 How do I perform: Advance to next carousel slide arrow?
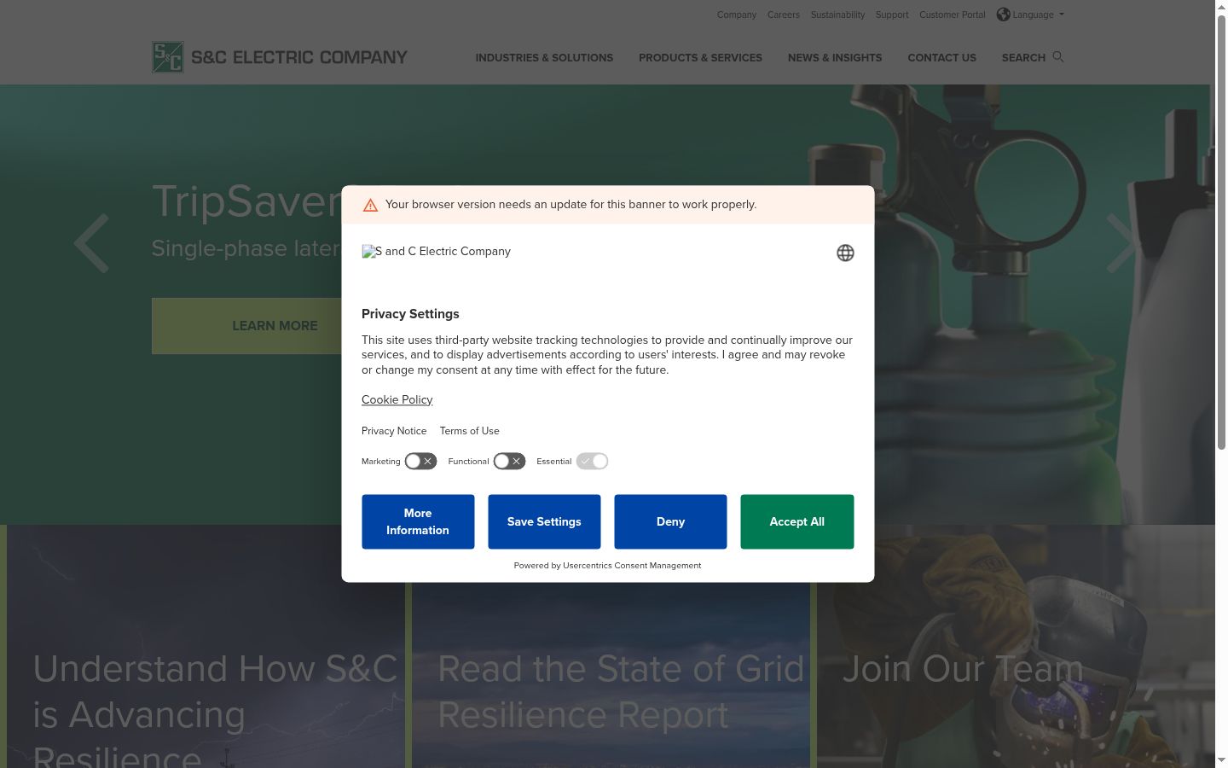pyautogui.click(x=1123, y=243)
